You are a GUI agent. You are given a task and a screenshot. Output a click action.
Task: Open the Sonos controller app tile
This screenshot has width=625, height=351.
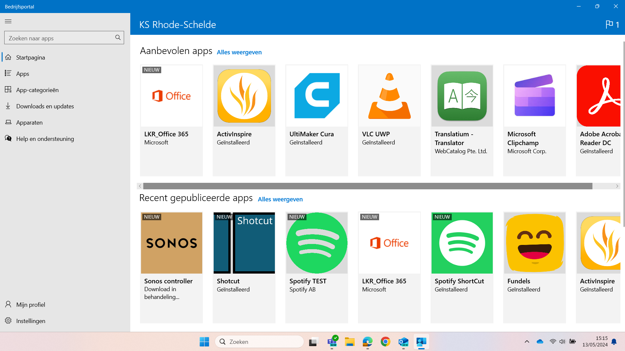coord(171,267)
